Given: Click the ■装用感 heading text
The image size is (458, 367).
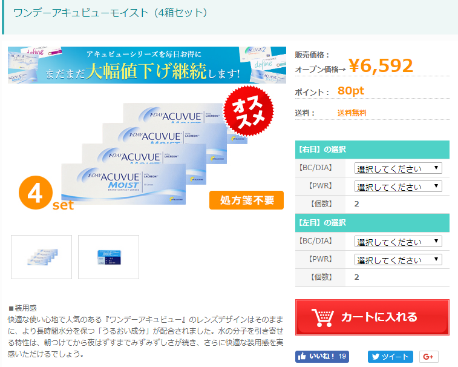Looking at the screenshot, I should [x=23, y=308].
